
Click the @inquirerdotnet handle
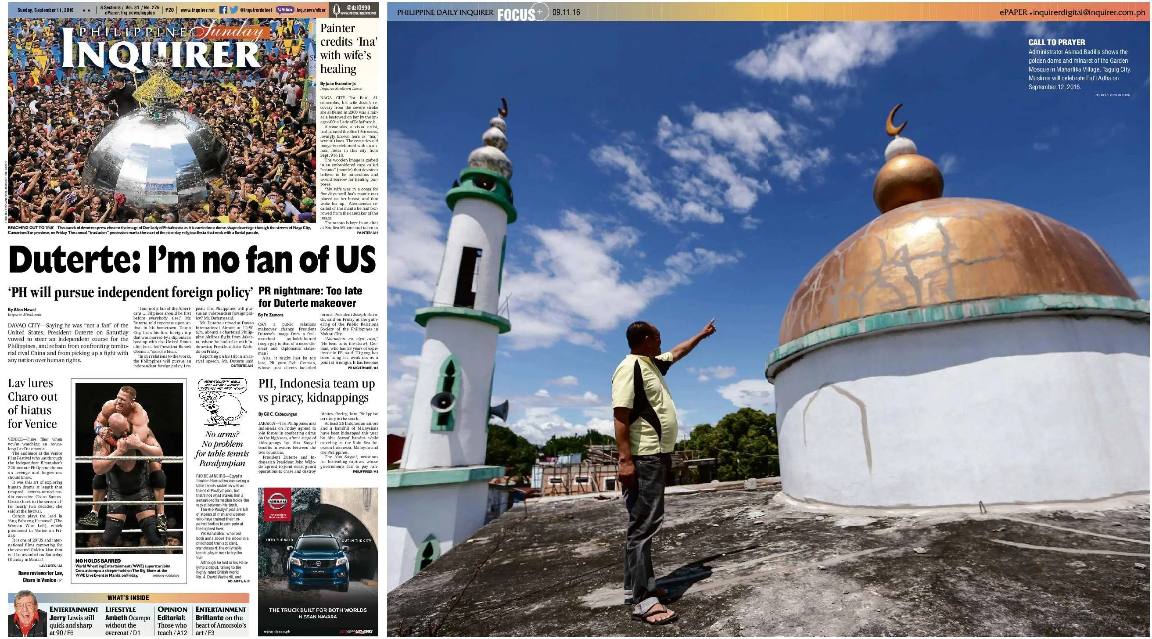click(x=256, y=10)
